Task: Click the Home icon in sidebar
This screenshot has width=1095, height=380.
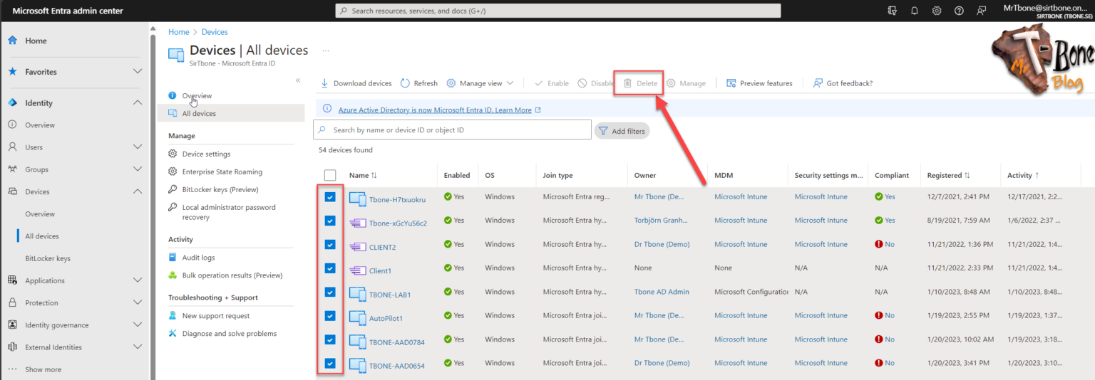Action: (12, 41)
